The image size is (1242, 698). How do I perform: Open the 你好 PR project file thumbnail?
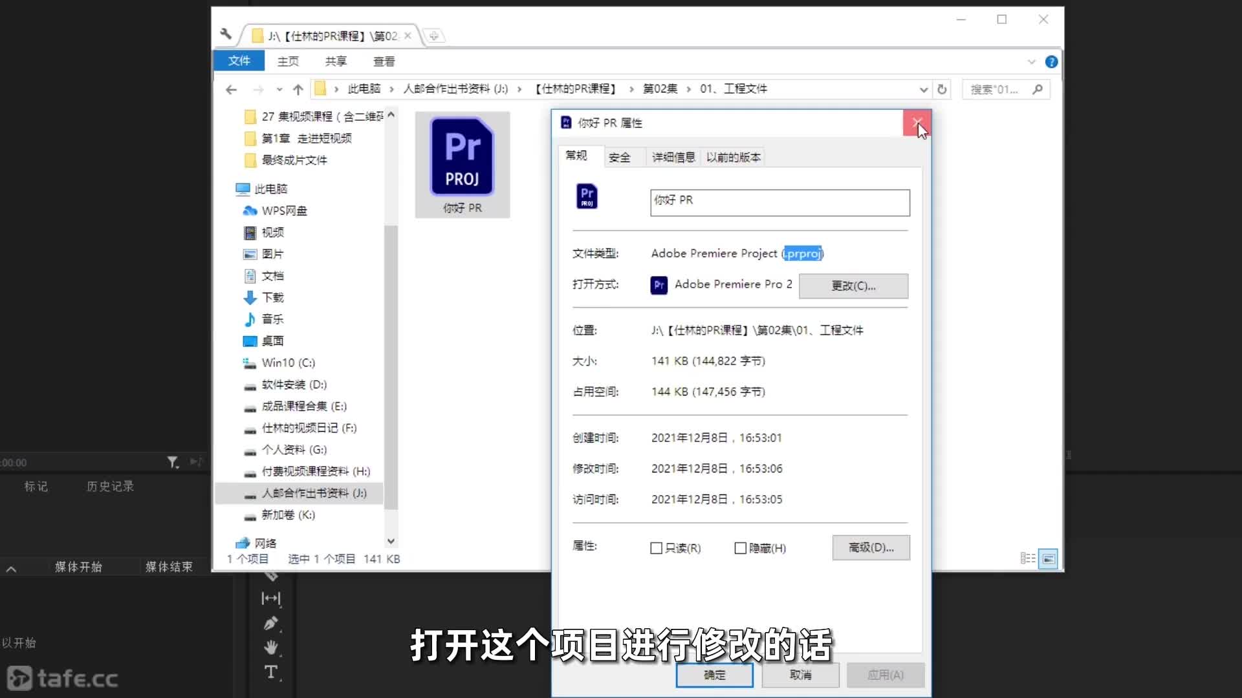(462, 164)
